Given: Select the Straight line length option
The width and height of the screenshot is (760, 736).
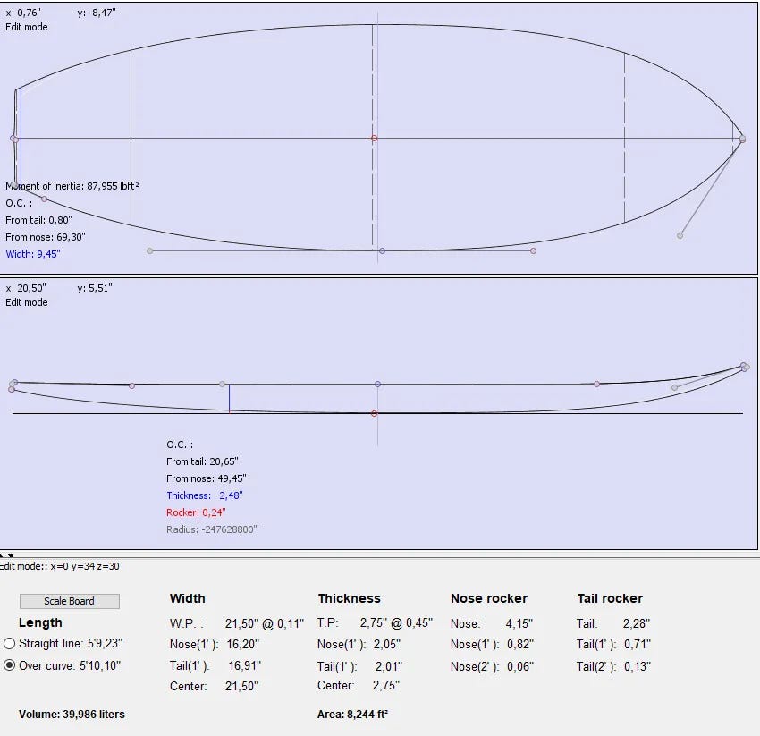Looking at the screenshot, I should [x=9, y=643].
